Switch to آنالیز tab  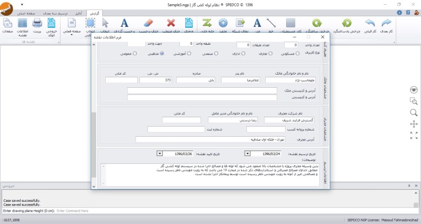[78, 13]
